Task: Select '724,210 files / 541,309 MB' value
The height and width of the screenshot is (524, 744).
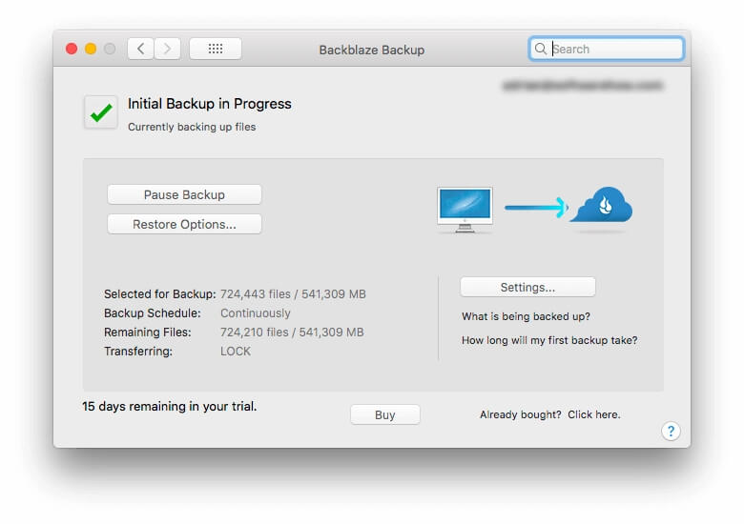Action: 292,333
